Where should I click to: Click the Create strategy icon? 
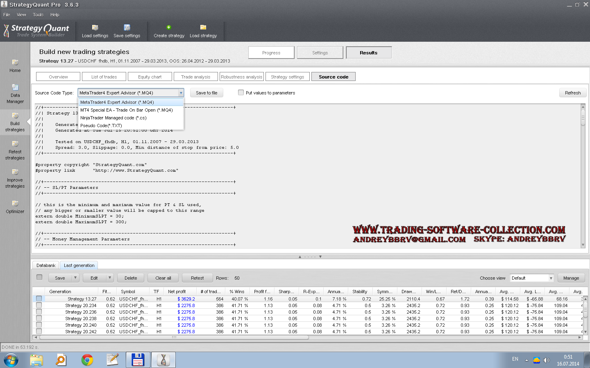point(169,27)
